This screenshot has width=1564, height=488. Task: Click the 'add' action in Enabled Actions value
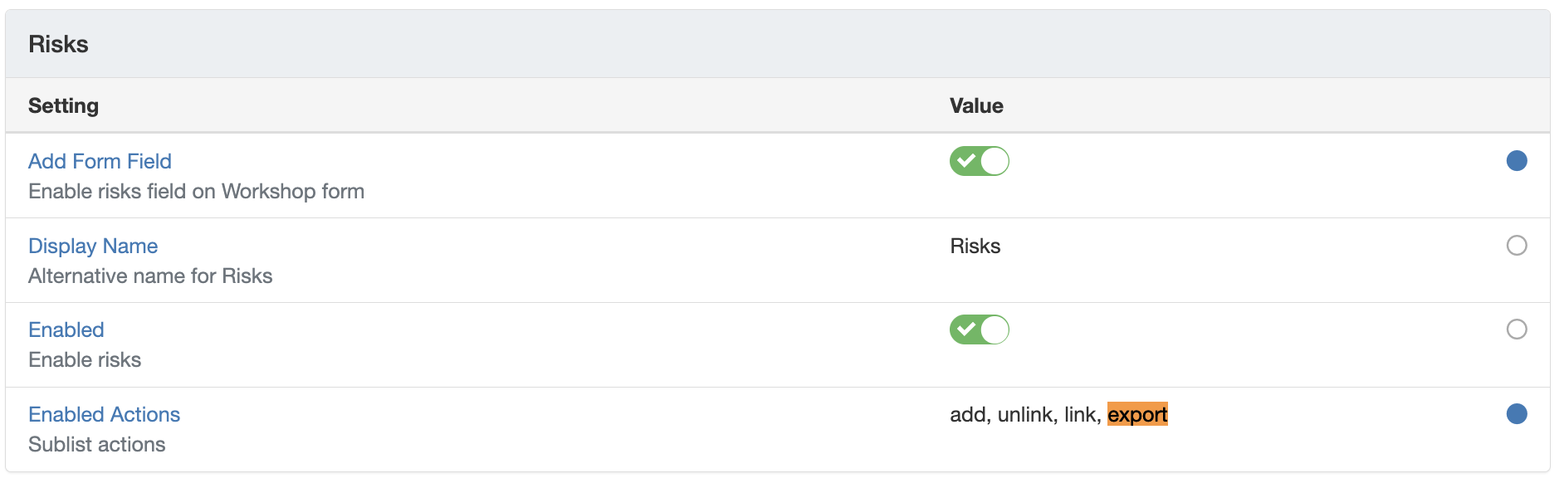968,414
